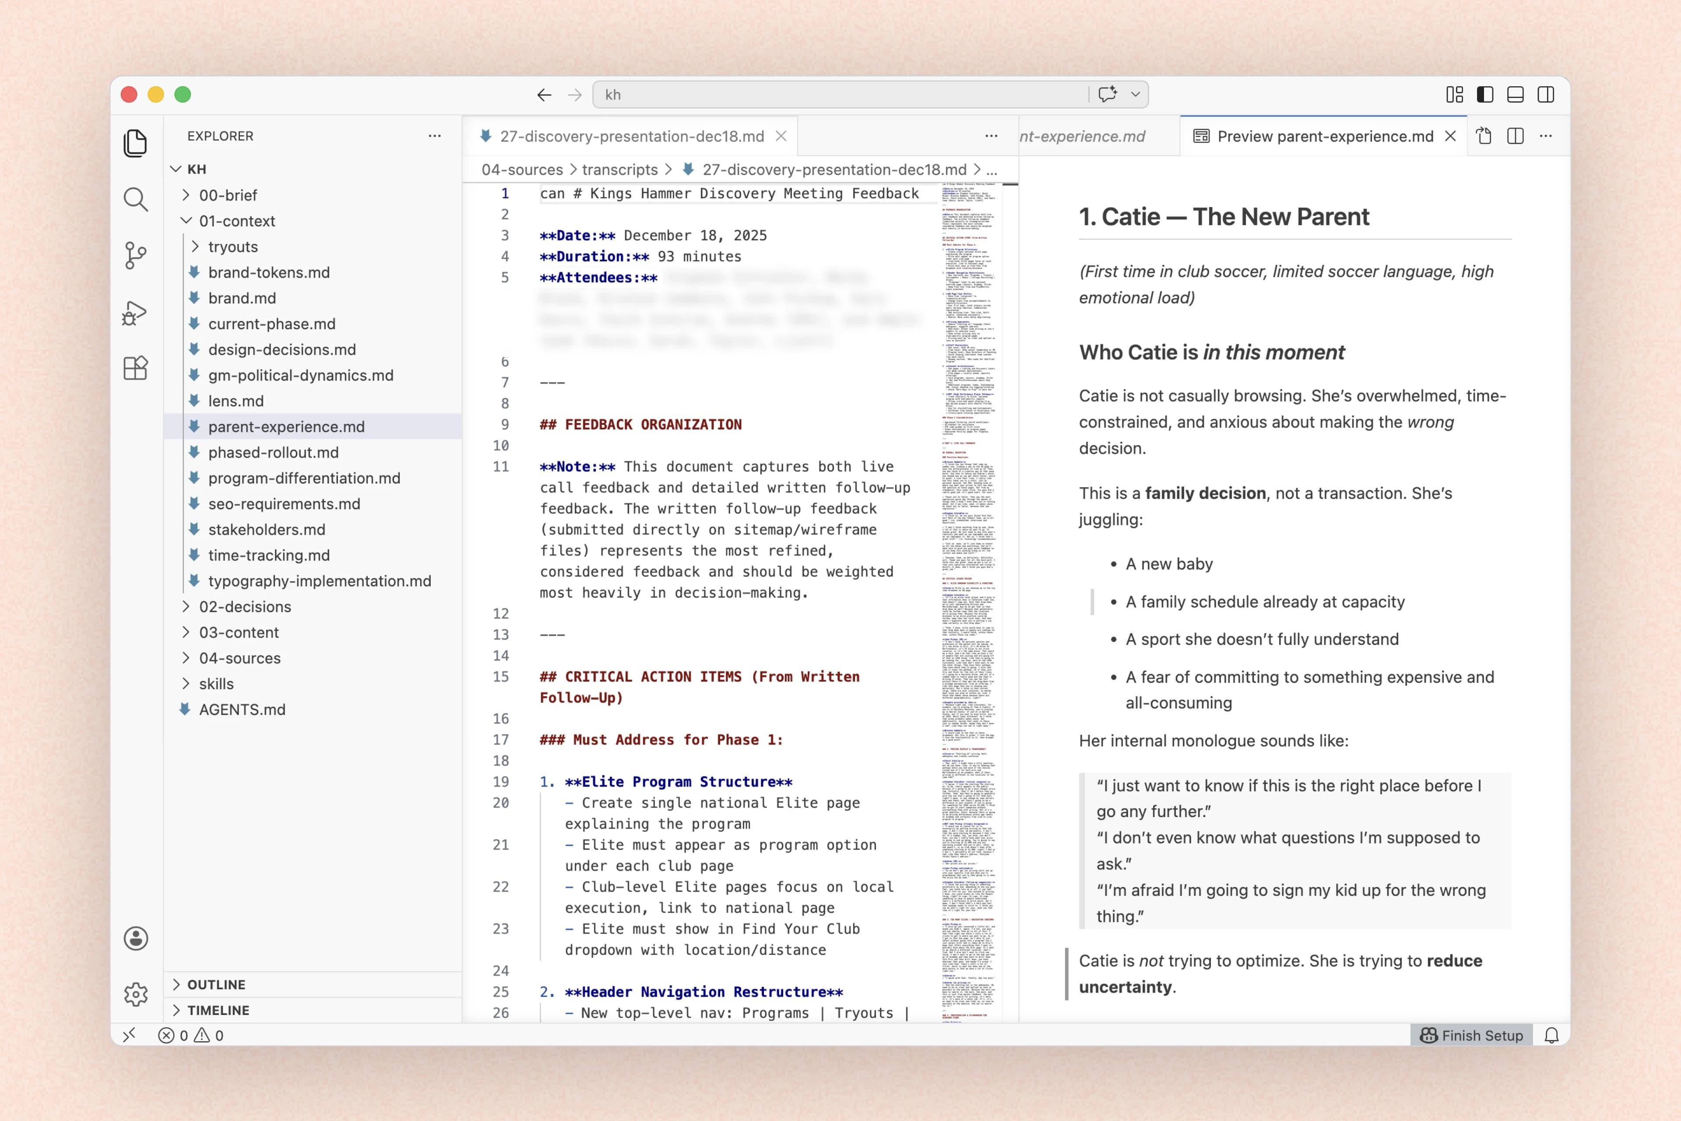Open design-decisions.md file
Screen dimensions: 1681x1121
(313, 349)
